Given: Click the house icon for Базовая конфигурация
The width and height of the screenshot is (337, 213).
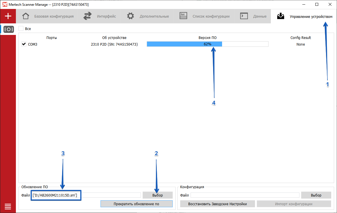Looking at the screenshot, I should click(26, 16).
